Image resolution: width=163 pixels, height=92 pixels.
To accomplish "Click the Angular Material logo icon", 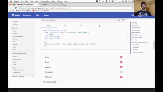I will coord(13,15).
